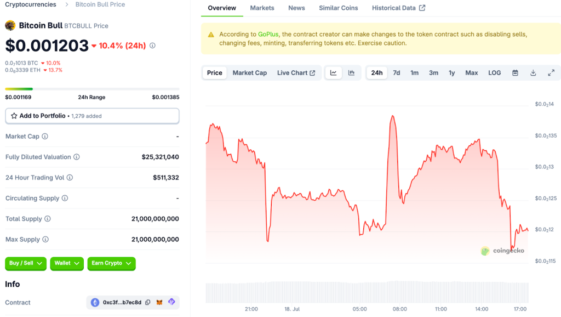
Task: Click the Bitcoin Bull Price breadcrumb
Action: (x=100, y=4)
